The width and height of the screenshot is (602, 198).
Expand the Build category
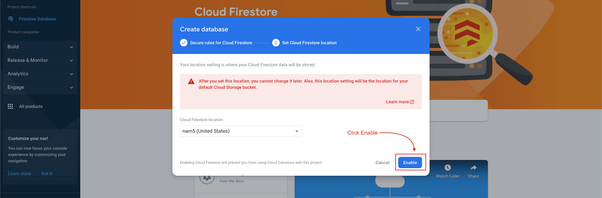pos(40,47)
